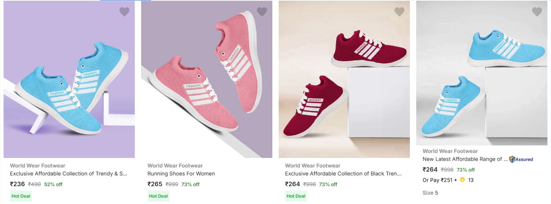Click the Flipkart Assured badge
The width and height of the screenshot is (551, 204).
(521, 159)
